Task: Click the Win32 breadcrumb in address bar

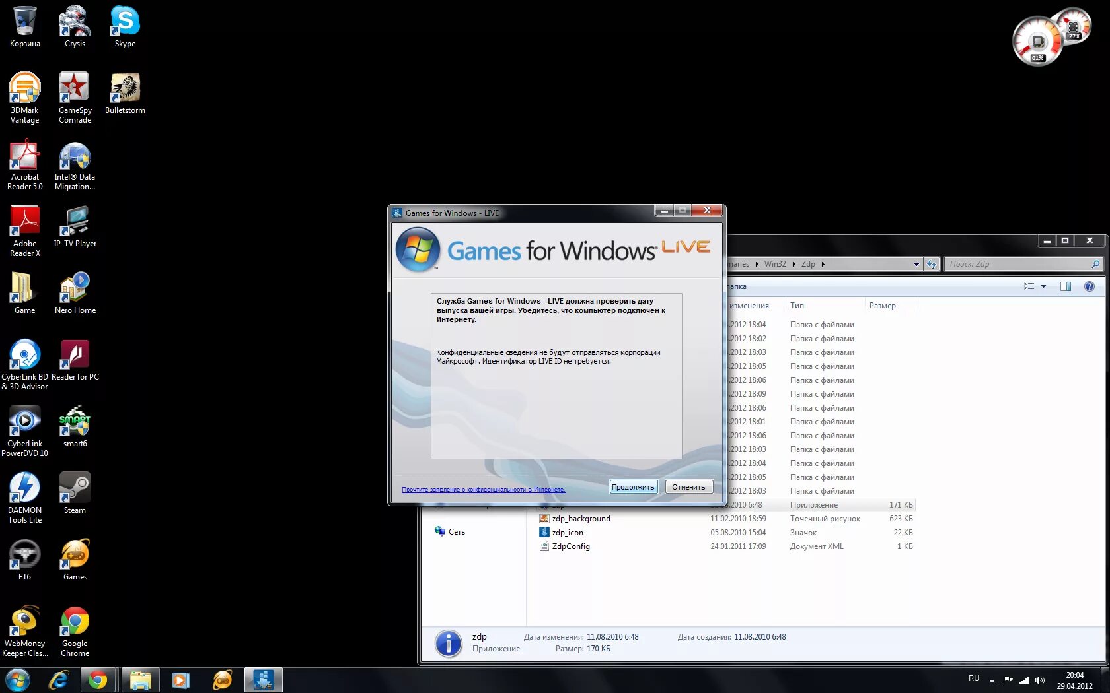Action: click(x=775, y=264)
